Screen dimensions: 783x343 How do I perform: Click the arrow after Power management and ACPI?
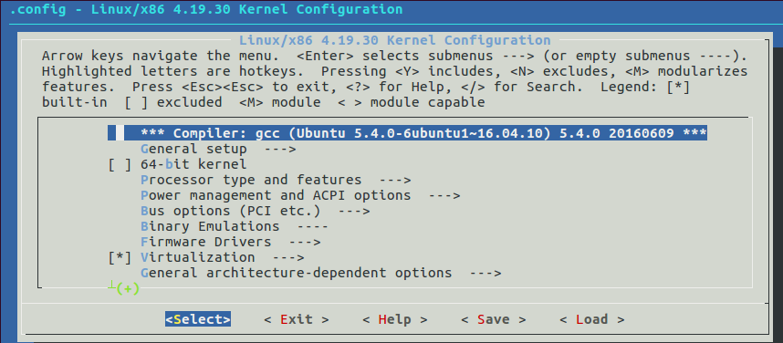[x=444, y=195]
